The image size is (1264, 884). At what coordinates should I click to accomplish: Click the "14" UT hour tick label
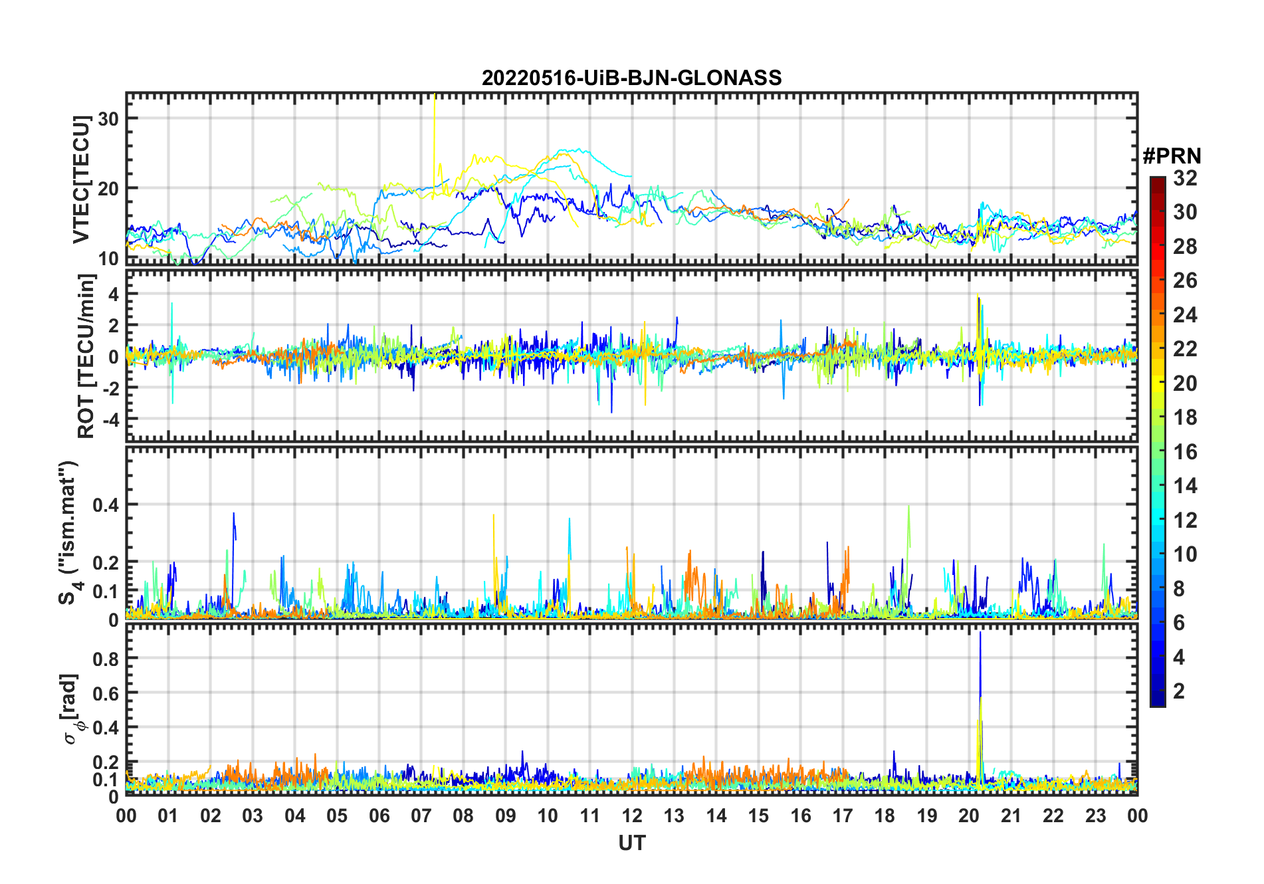pyautogui.click(x=716, y=816)
